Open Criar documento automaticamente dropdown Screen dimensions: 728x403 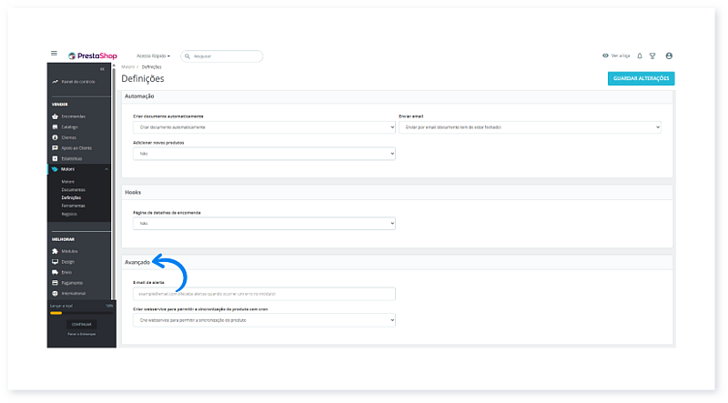(264, 127)
